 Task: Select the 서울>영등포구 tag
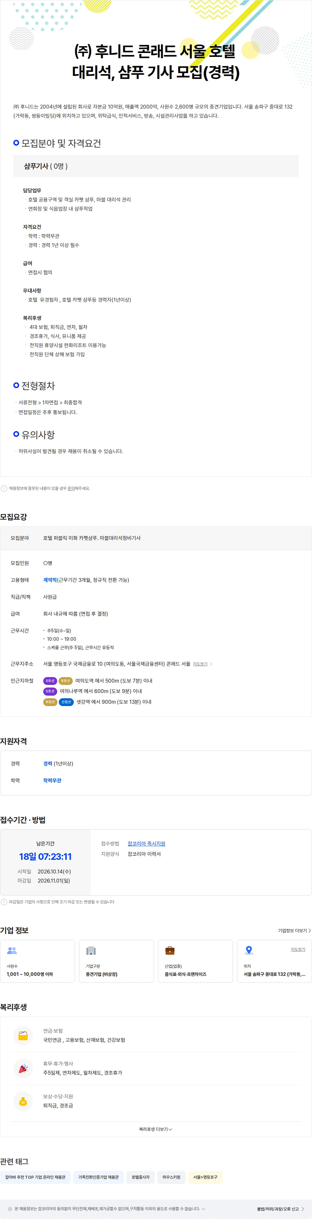pyautogui.click(x=205, y=1177)
